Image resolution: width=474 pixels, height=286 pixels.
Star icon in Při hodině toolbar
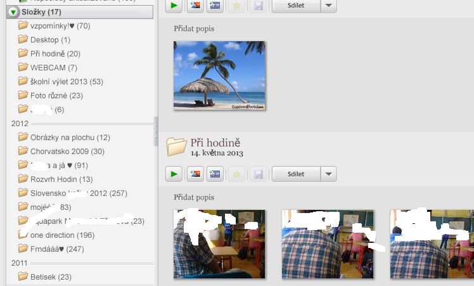(237, 174)
